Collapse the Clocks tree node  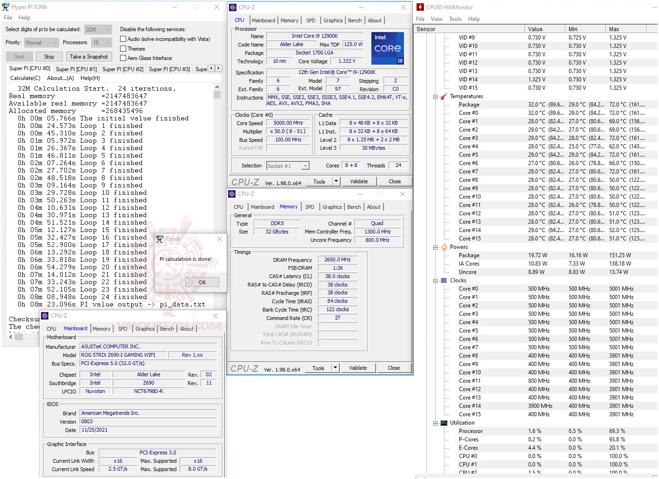click(x=436, y=281)
